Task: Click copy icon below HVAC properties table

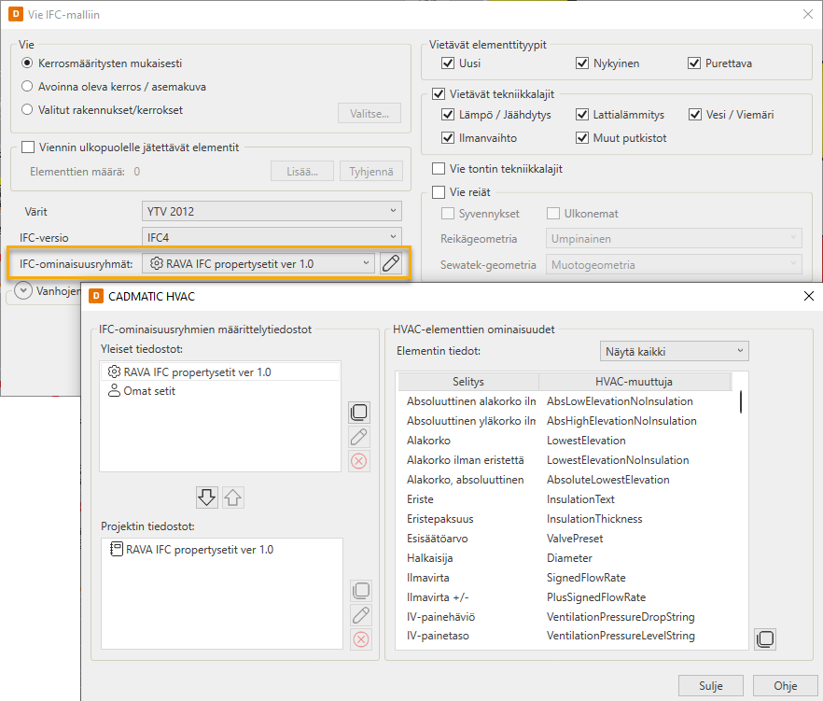Action: point(764,639)
